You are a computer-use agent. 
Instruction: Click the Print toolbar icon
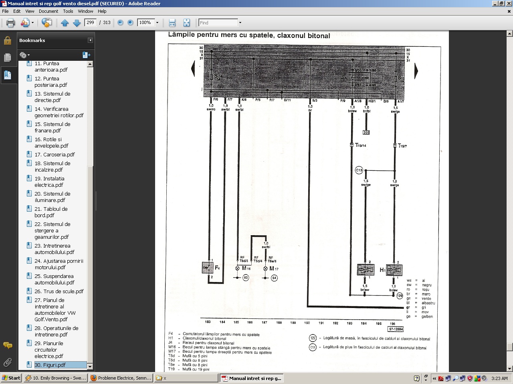[x=10, y=23]
